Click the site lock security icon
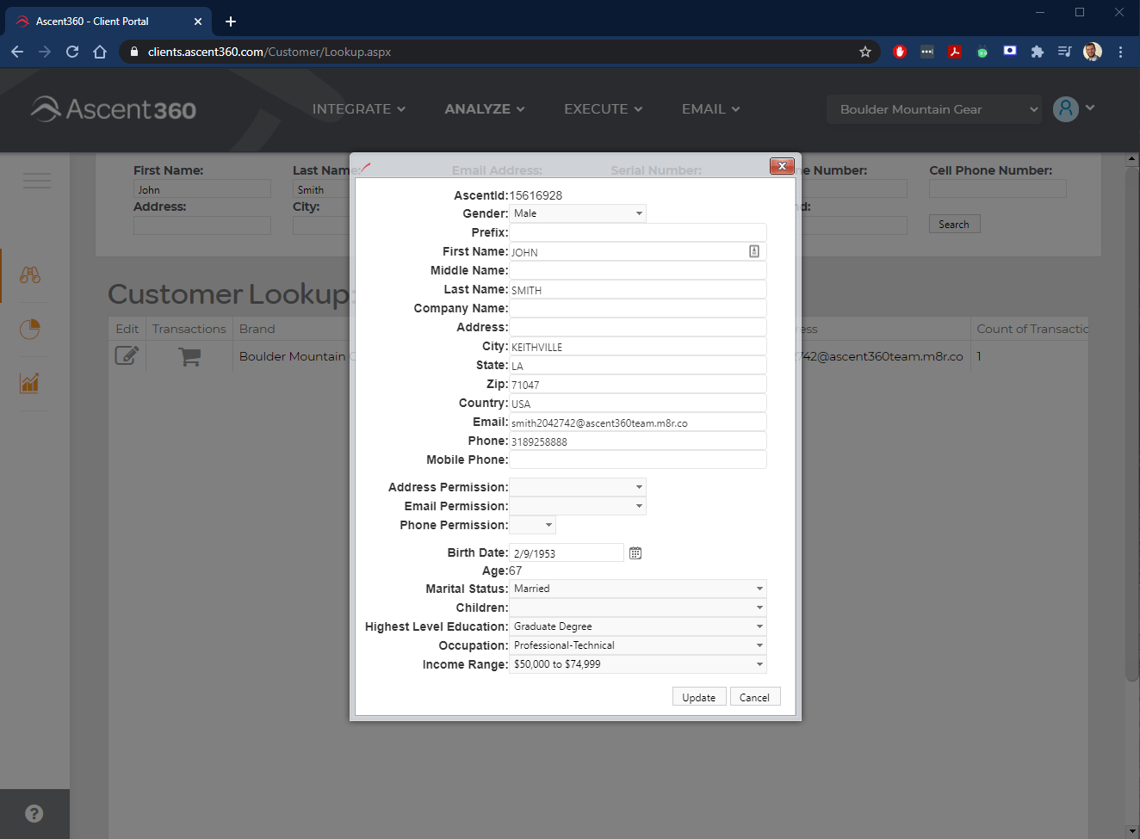The image size is (1140, 839). coord(133,52)
